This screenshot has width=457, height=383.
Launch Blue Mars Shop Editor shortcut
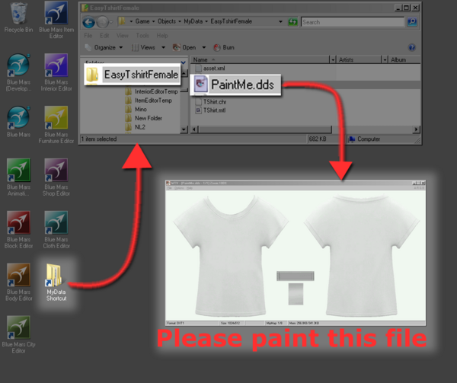click(56, 177)
